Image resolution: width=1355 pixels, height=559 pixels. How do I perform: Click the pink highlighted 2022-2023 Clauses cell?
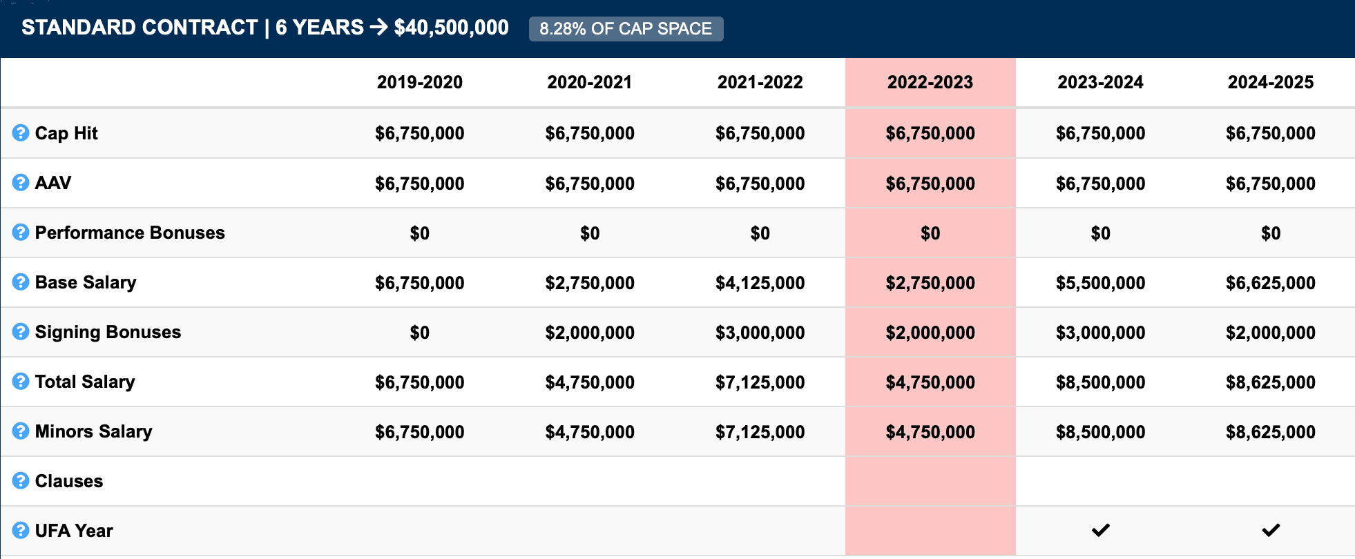[930, 481]
